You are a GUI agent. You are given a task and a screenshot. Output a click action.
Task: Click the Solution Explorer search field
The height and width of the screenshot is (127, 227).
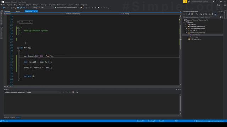(x=201, y=17)
